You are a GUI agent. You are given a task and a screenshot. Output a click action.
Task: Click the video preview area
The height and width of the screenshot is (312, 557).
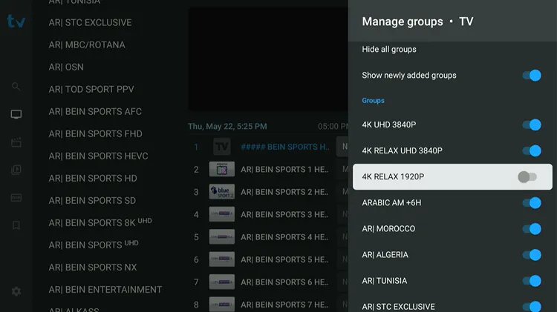[x=268, y=59]
